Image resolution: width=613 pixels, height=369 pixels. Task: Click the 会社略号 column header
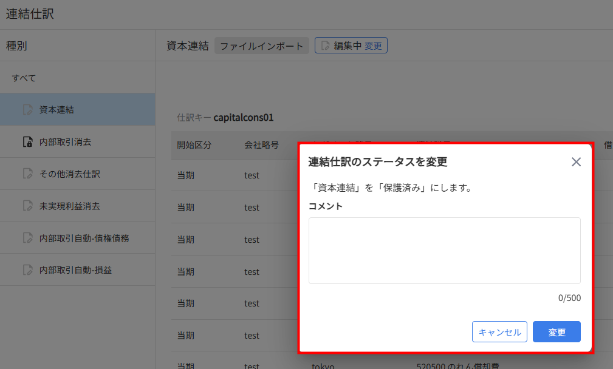261,145
